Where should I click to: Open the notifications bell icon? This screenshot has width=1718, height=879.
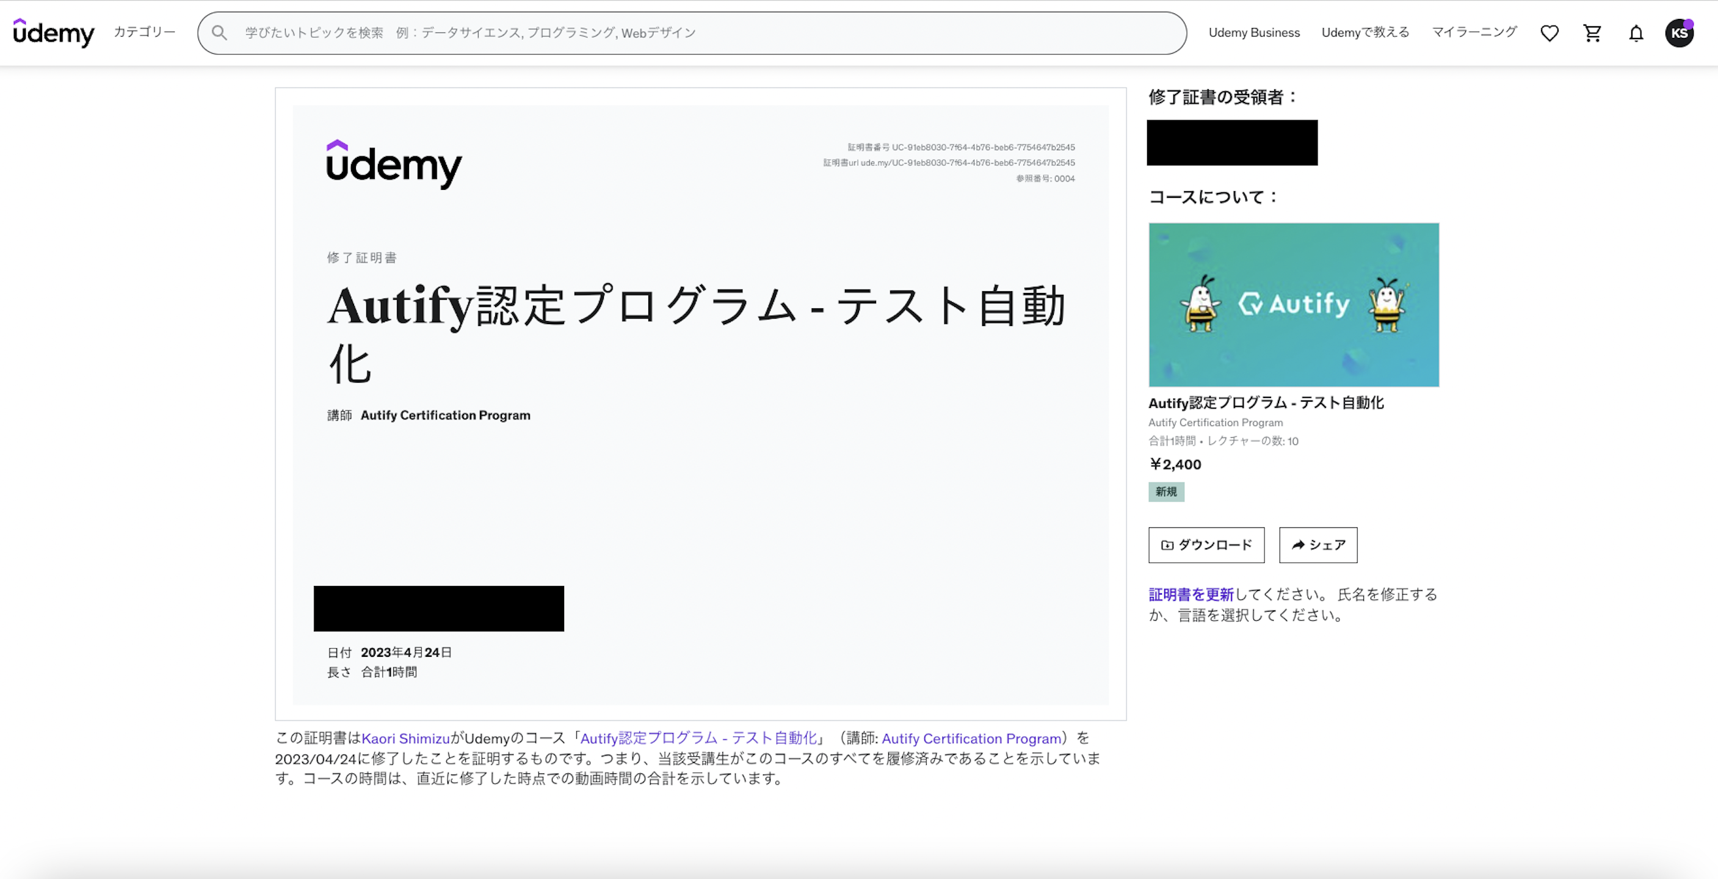[1636, 33]
